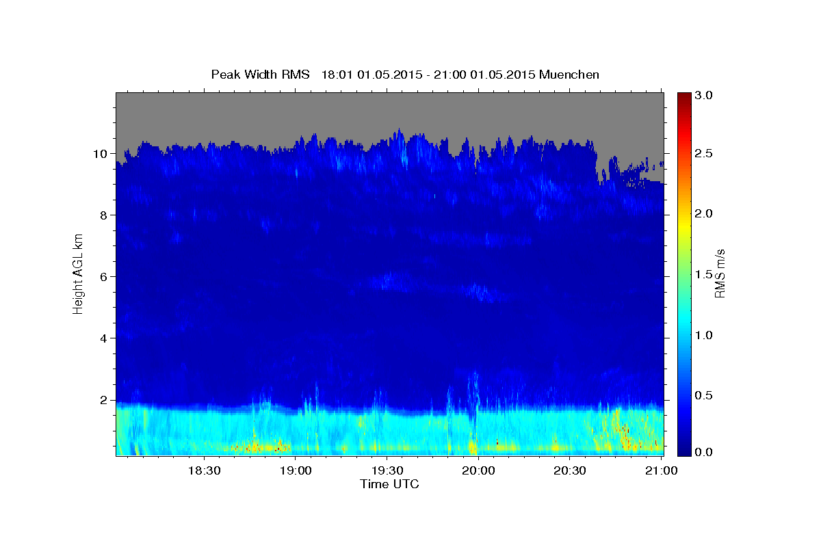Click the 'Muenchen' station name in title
821x547 pixels.
tap(569, 75)
